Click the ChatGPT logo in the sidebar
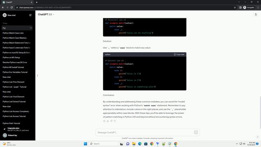Screen dimensions: 261x147 coord(4,15)
